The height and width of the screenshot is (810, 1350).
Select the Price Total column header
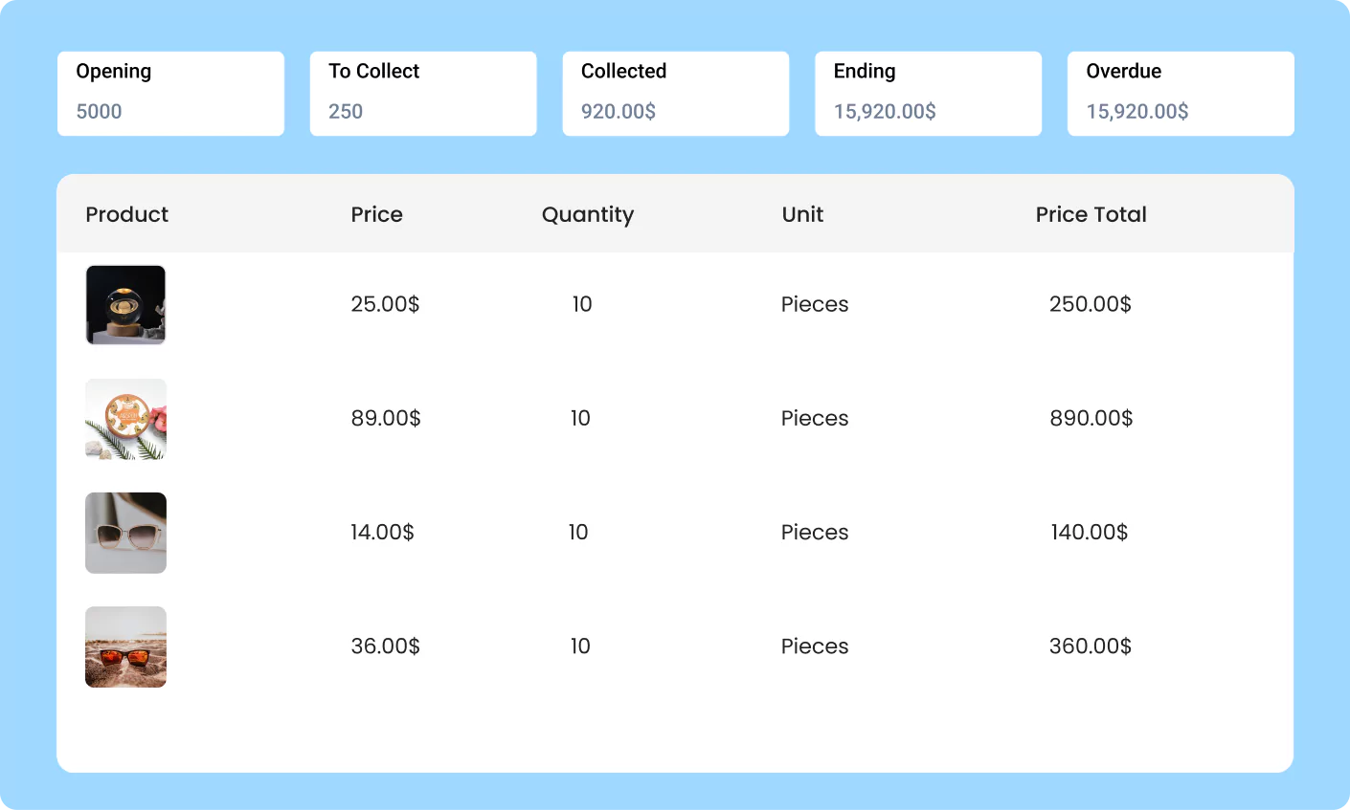1091,214
